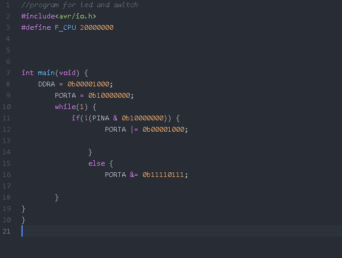342x258 pixels.
Task: Click the closing brace on line 18
Action: coord(57,198)
